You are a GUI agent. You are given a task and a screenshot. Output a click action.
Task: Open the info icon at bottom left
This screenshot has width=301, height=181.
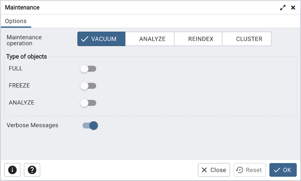(12, 170)
